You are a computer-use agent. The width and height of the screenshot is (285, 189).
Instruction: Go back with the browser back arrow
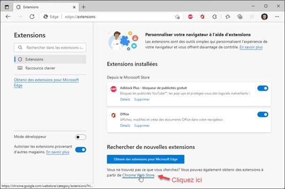tap(8, 17)
